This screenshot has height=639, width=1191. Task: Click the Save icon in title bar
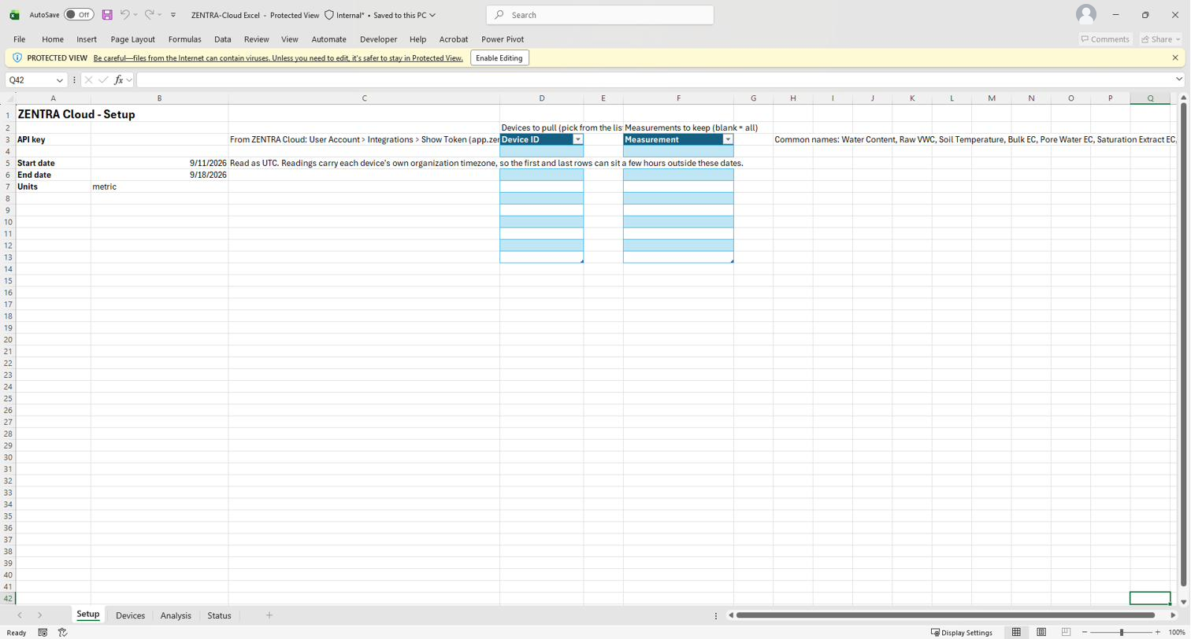click(x=107, y=15)
